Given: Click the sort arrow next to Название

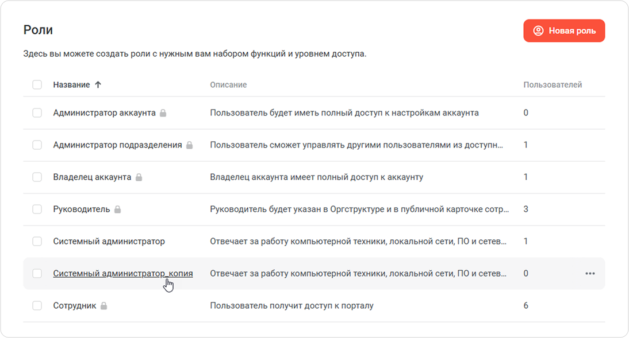Looking at the screenshot, I should pyautogui.click(x=98, y=84).
